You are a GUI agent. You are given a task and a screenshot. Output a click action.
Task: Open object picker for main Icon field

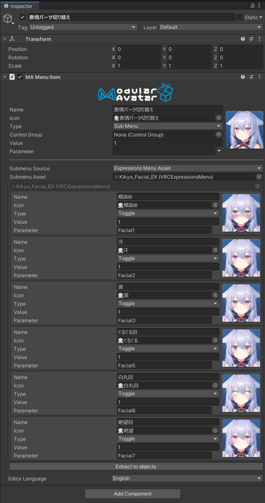(x=218, y=118)
